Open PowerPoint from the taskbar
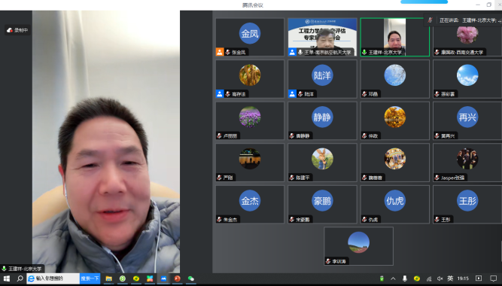This screenshot has width=502, height=286. point(177,278)
